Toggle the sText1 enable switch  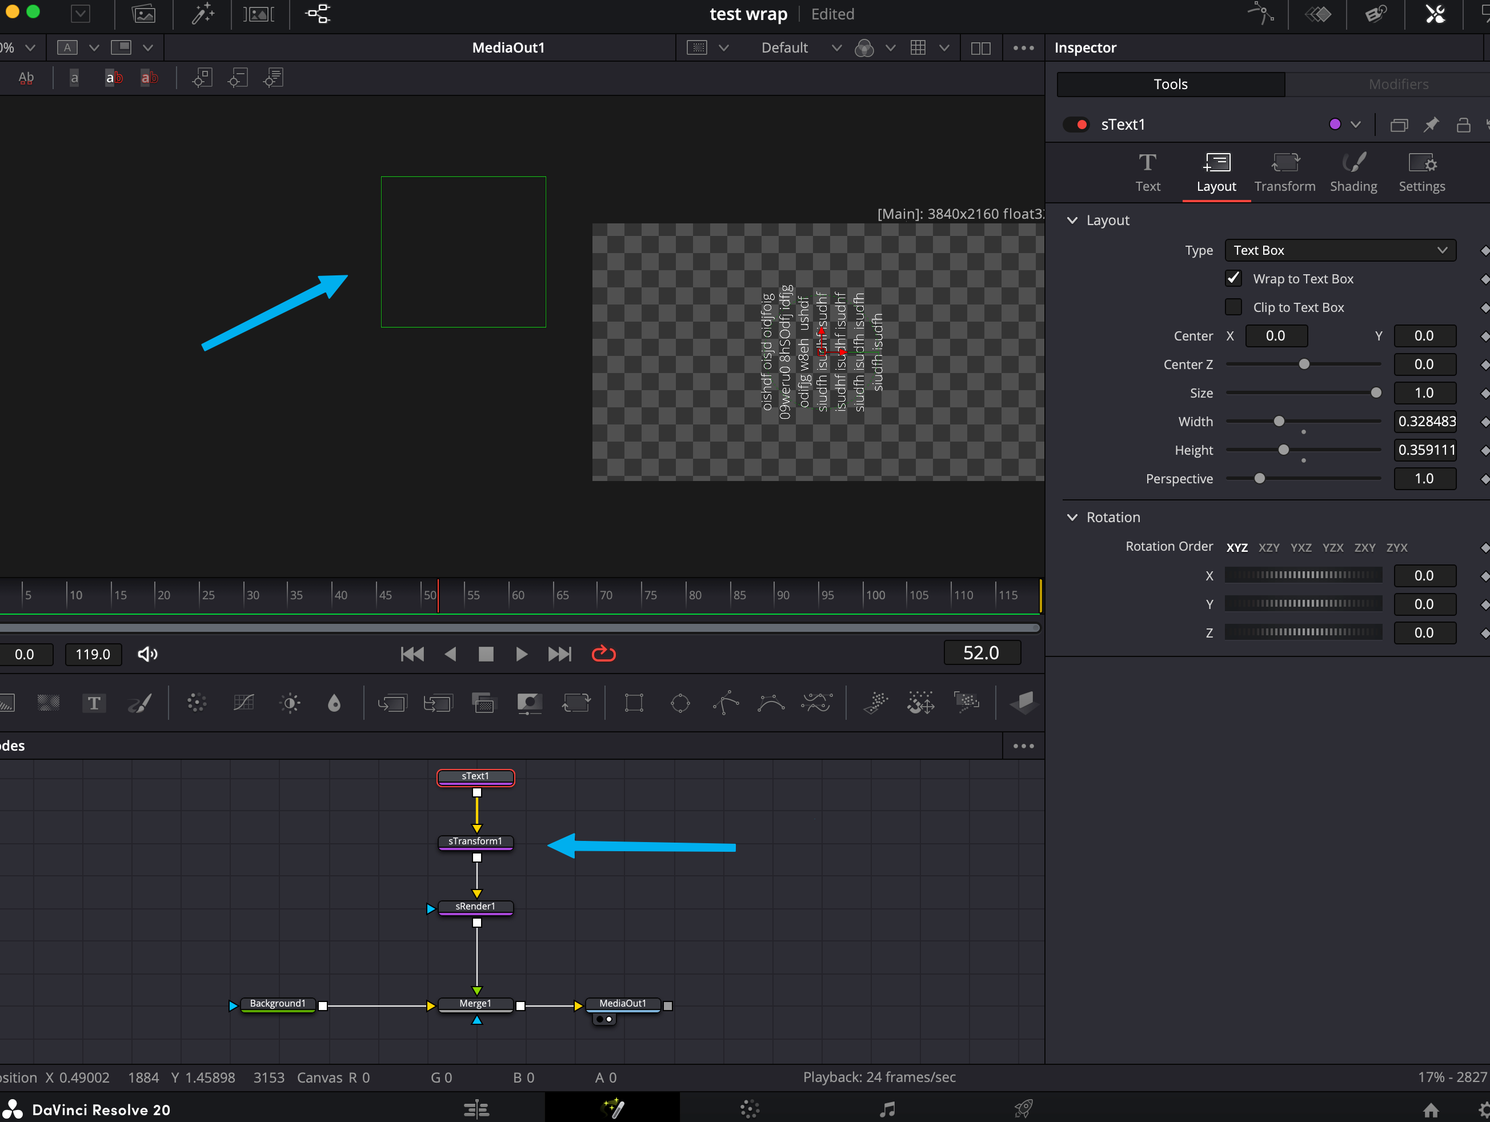1076,125
